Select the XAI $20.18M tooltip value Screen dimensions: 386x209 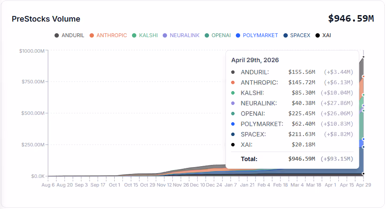(x=303, y=145)
